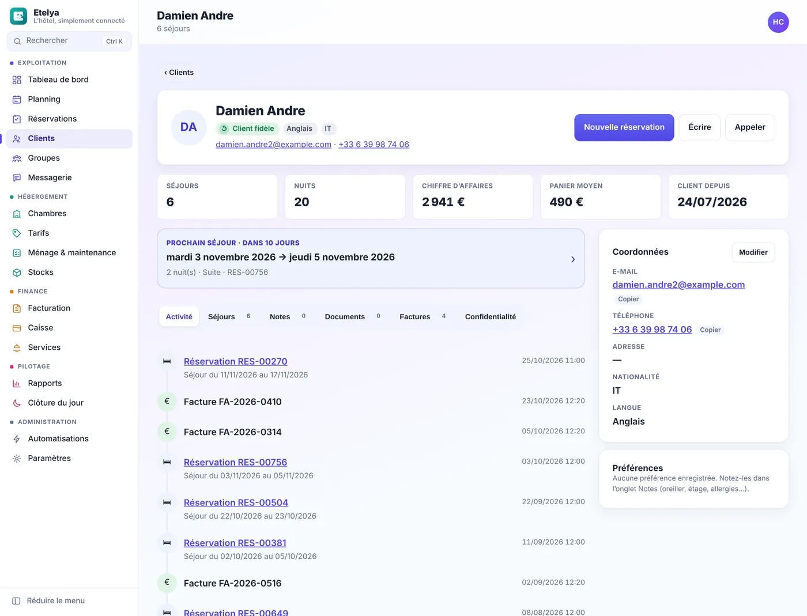The height and width of the screenshot is (616, 807).
Task: Click the header email link under name
Action: (273, 145)
